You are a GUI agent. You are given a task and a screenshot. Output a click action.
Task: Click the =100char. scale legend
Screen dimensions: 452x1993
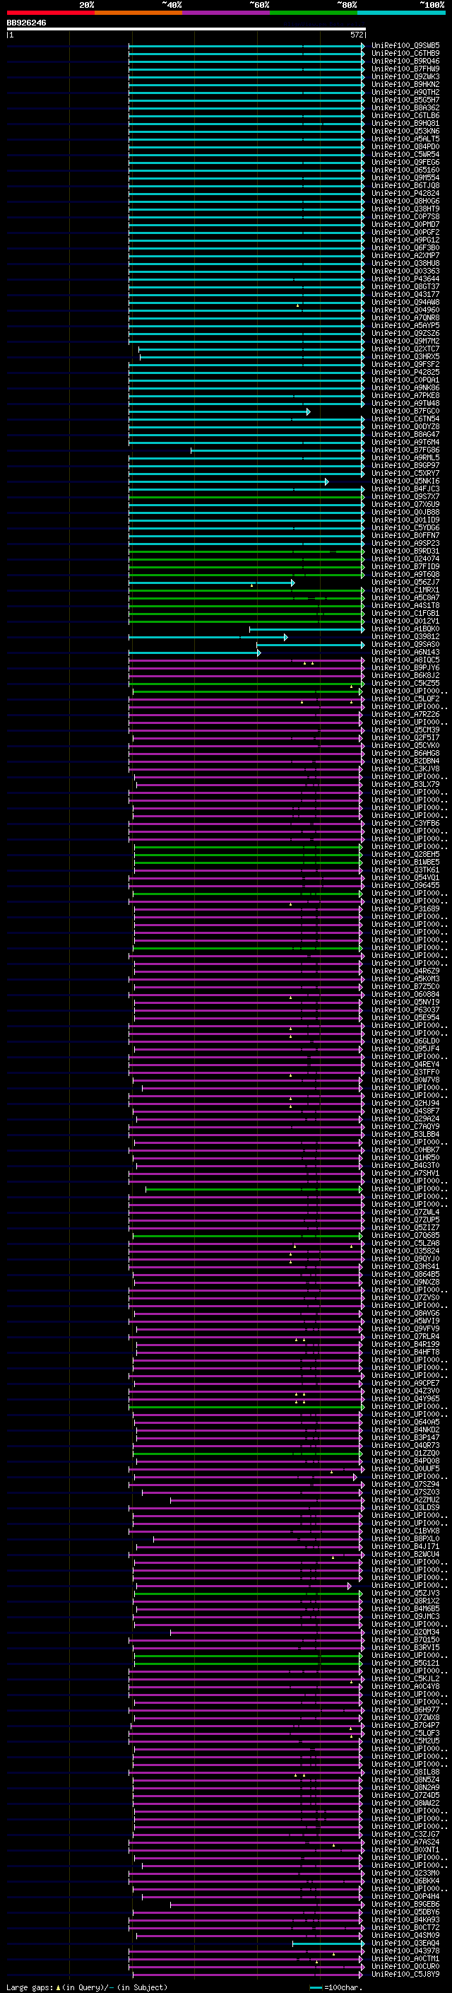click(x=335, y=1987)
